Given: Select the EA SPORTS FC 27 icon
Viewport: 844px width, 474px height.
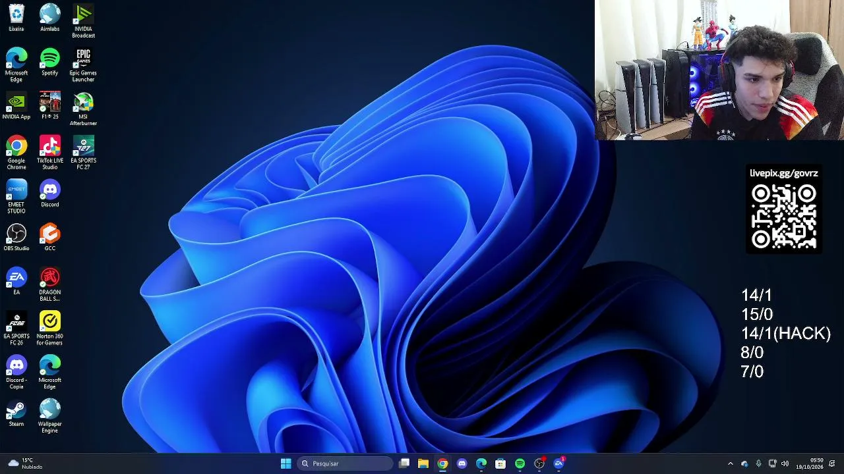Looking at the screenshot, I should [83, 153].
